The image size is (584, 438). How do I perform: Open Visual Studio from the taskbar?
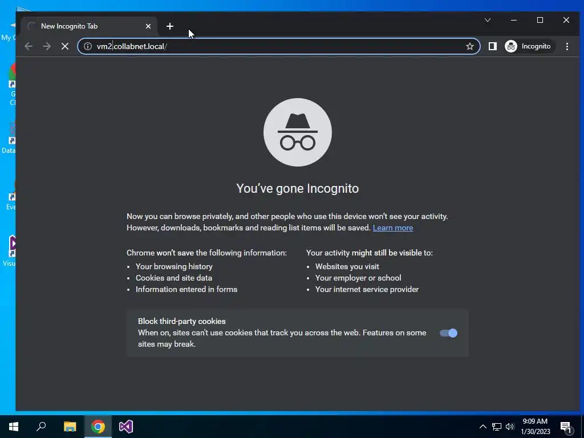pyautogui.click(x=126, y=427)
